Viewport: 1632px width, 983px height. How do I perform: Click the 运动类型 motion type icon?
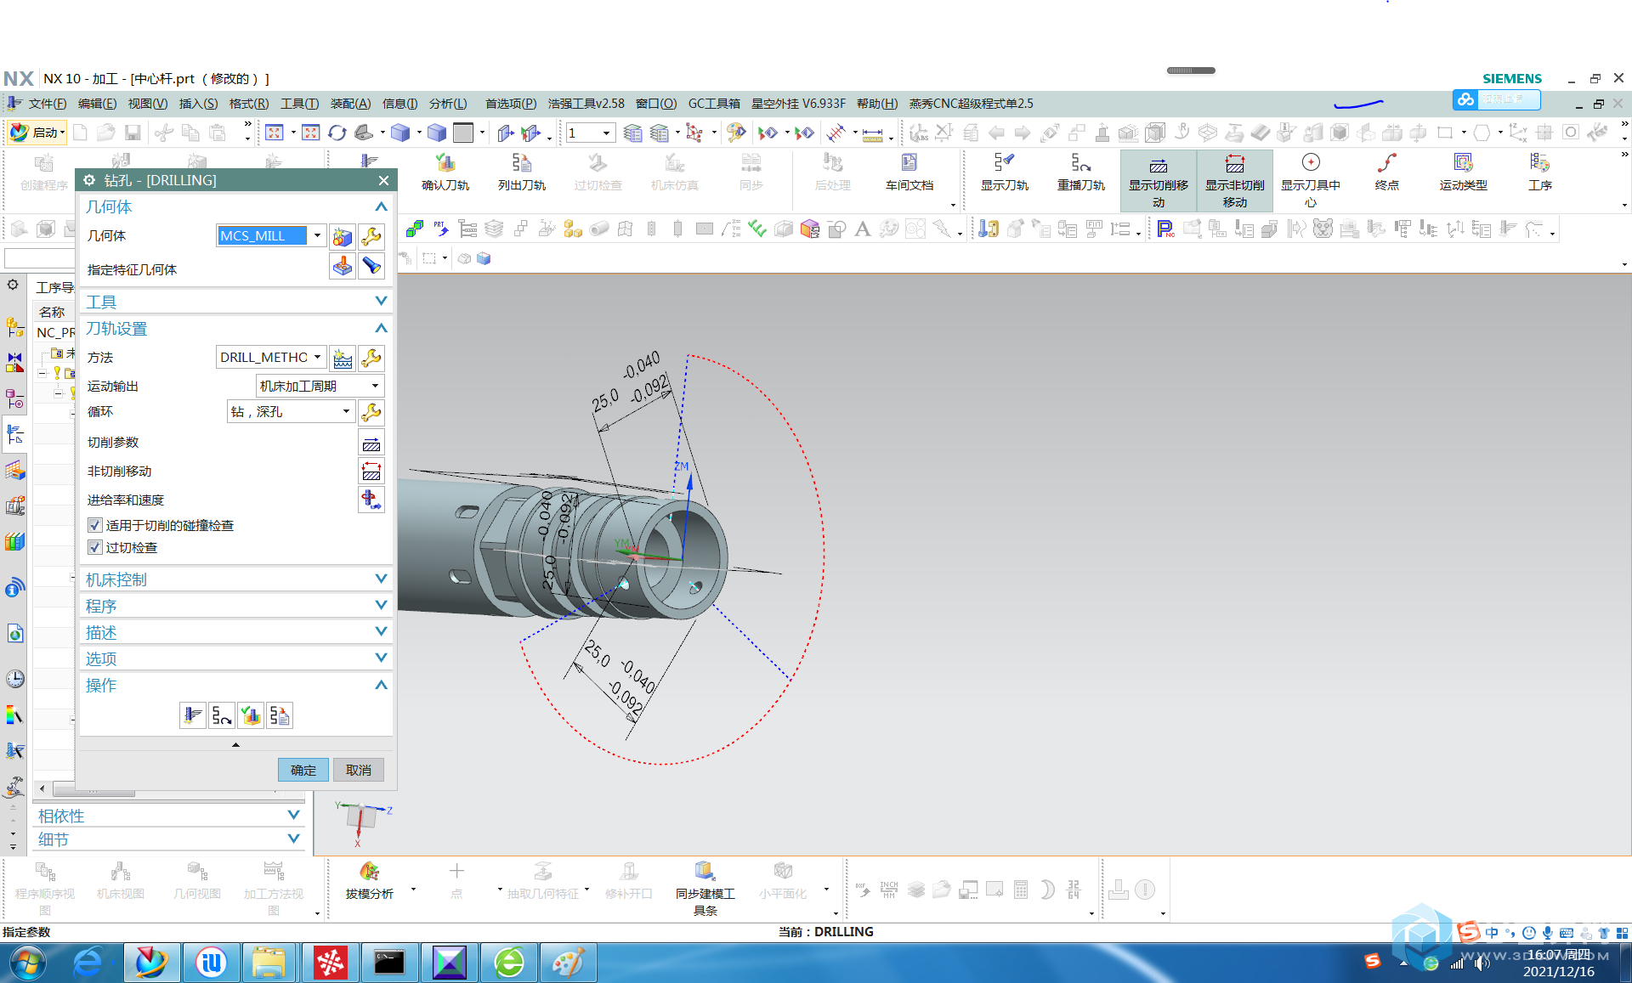coord(1463,172)
